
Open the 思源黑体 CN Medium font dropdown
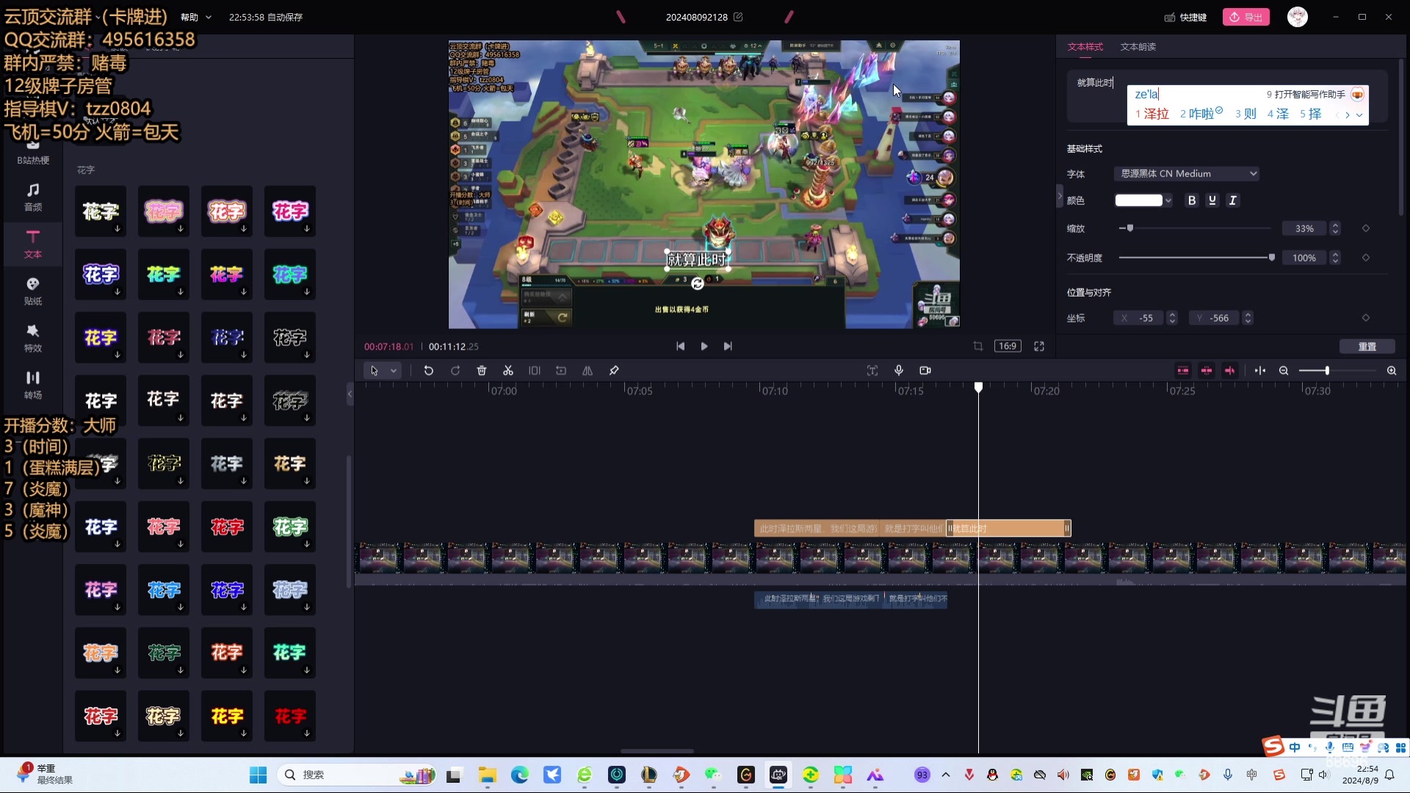click(1187, 174)
